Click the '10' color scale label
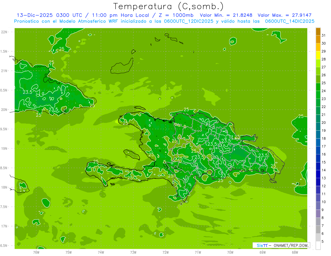331x256 pixels. (x=324, y=202)
